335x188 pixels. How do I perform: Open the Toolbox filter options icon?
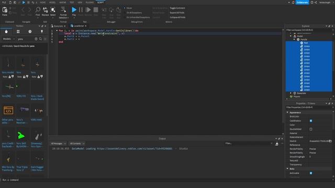pos(45,39)
